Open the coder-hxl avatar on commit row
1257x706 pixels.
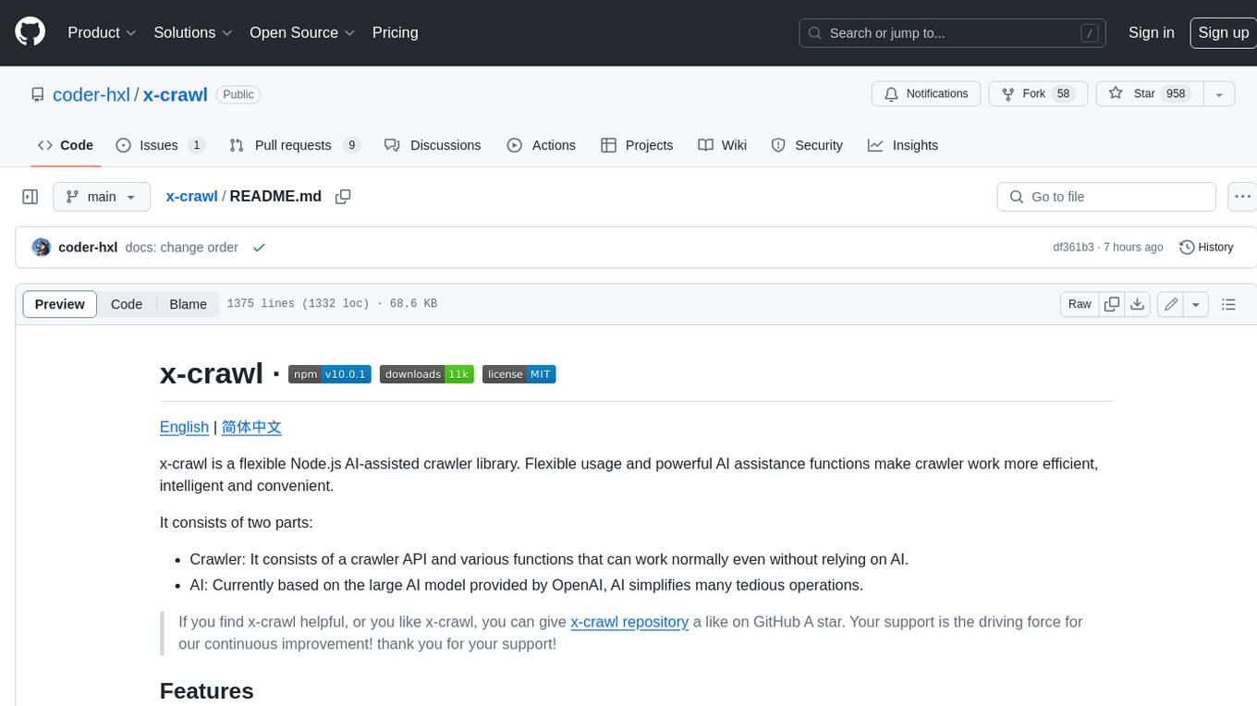[x=41, y=248]
